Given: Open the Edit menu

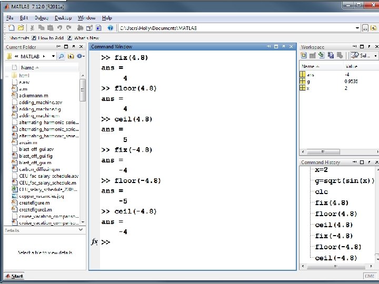Looking at the screenshot, I should [x=24, y=18].
